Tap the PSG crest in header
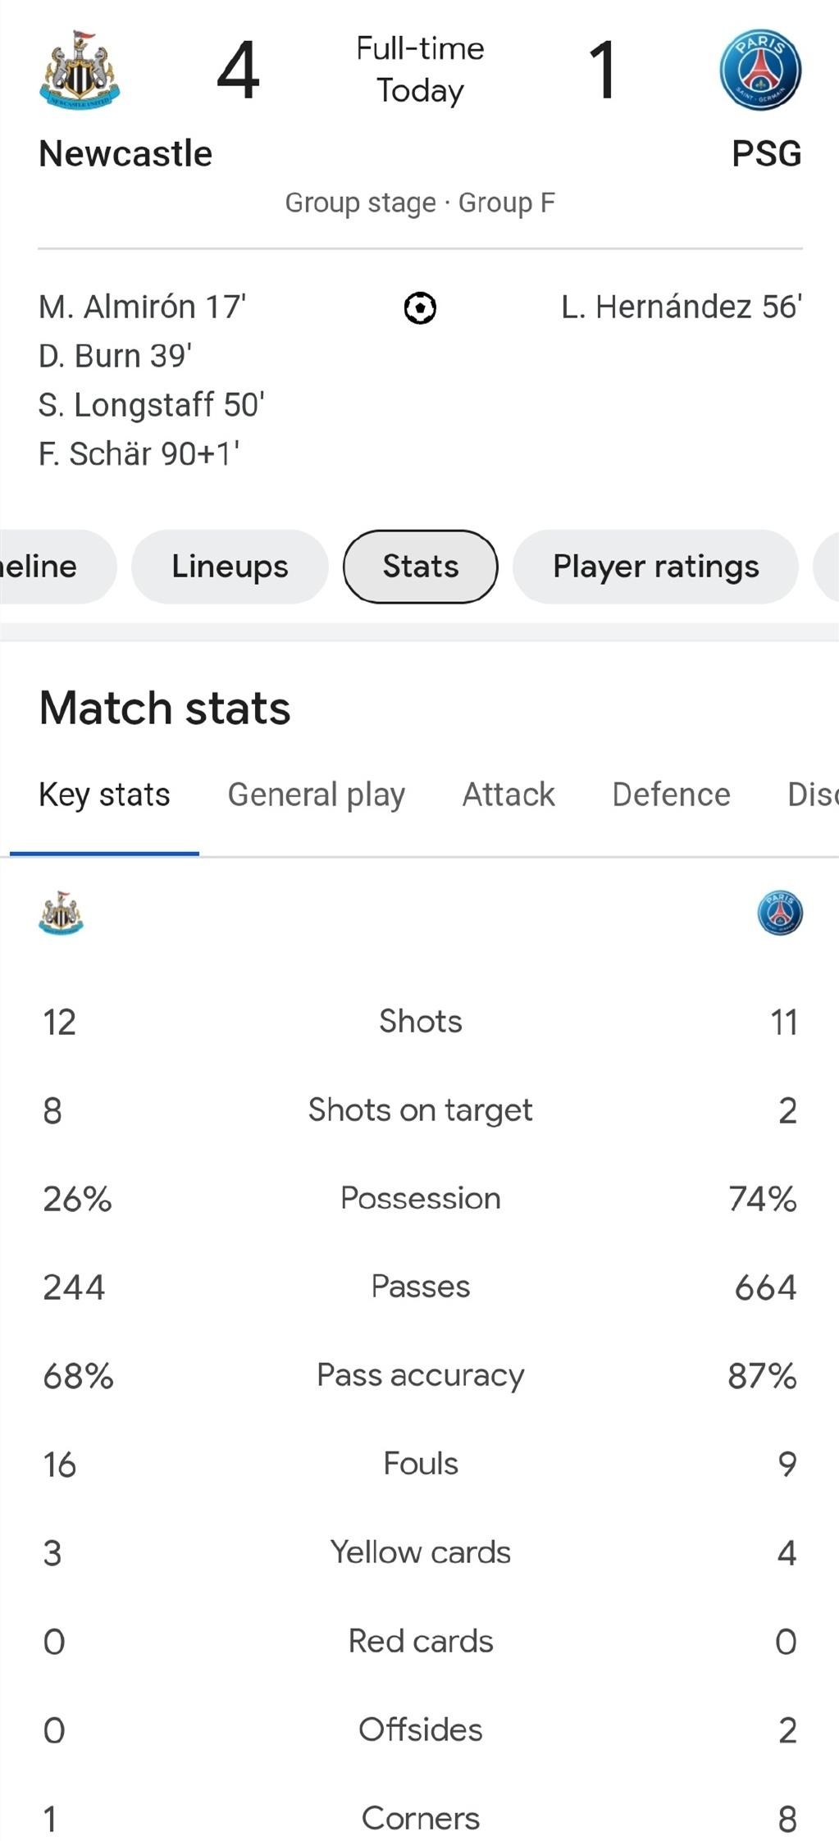Image resolution: width=839 pixels, height=1841 pixels. pyautogui.click(x=760, y=70)
